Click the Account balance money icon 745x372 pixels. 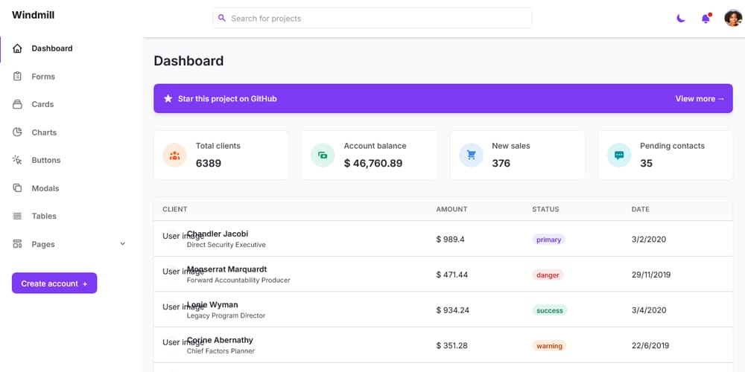click(x=323, y=155)
